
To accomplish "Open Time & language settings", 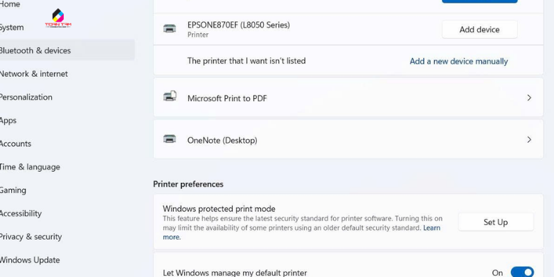I will (30, 167).
